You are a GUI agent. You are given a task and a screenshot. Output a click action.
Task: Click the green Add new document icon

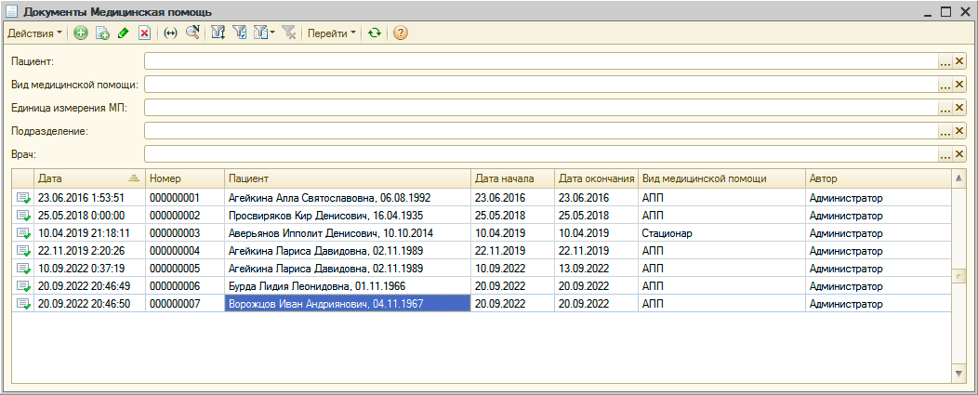click(x=81, y=33)
